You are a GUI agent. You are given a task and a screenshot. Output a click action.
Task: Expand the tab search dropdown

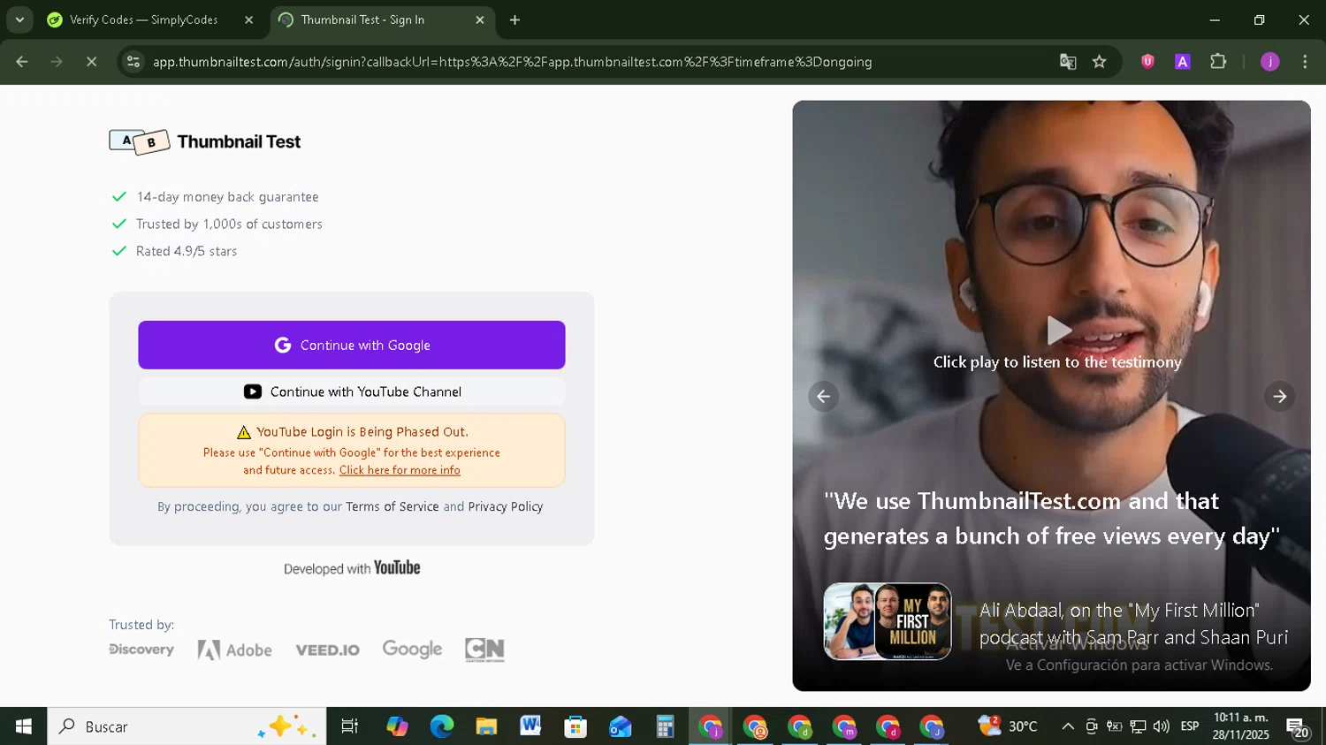click(19, 19)
